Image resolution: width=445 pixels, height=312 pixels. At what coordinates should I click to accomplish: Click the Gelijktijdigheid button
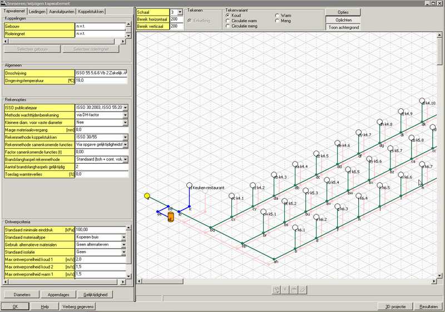[x=95, y=294]
